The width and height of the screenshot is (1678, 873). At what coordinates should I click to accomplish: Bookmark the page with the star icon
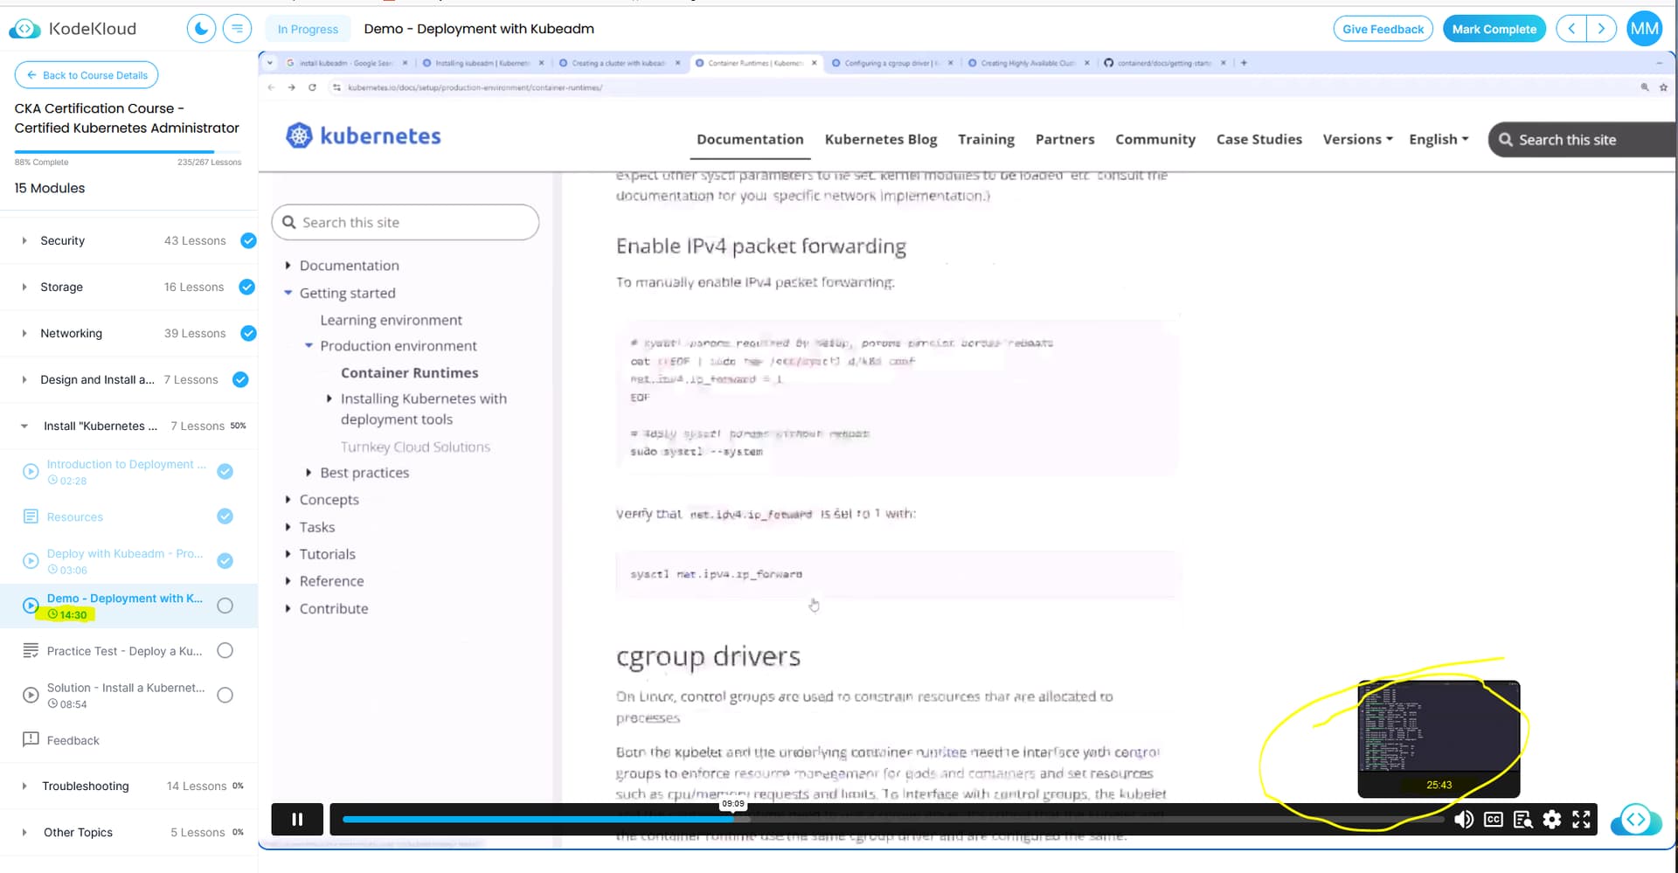click(1663, 87)
